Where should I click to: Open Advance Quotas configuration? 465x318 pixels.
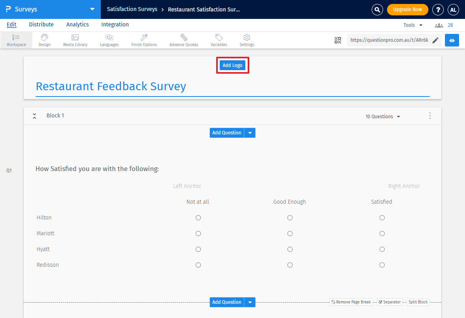(x=183, y=40)
